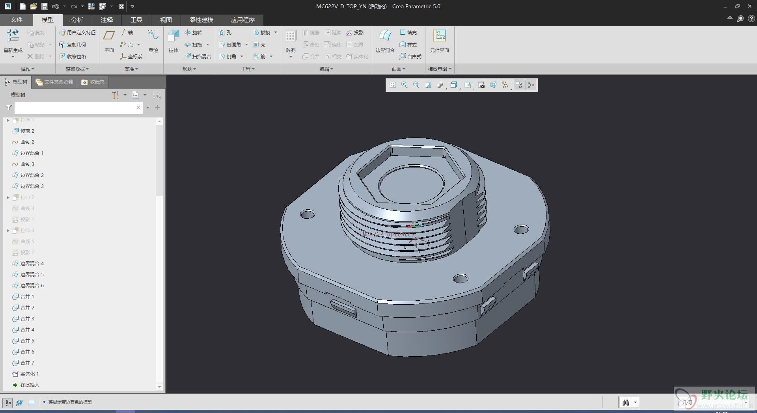The image size is (757, 413).
Task: Click the model tree search input field
Action: tap(75, 108)
